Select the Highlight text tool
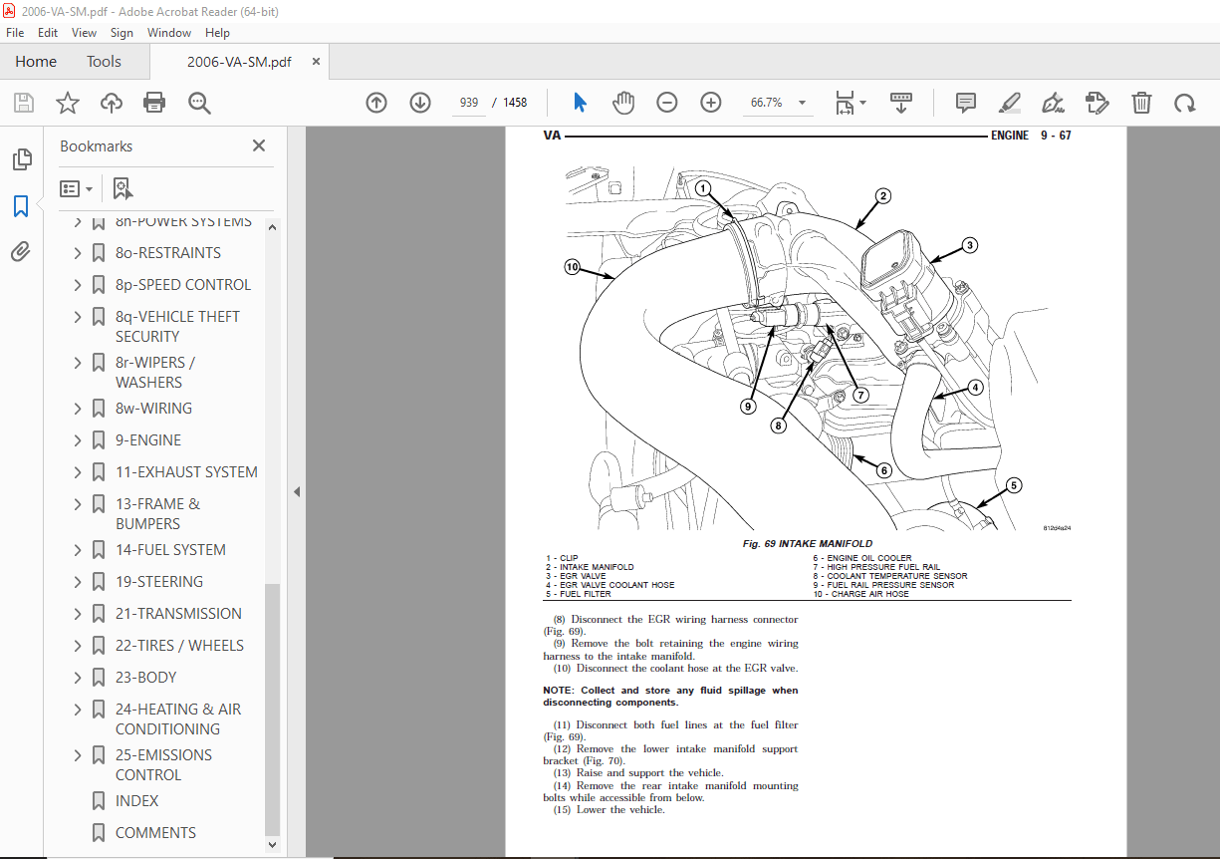Image resolution: width=1220 pixels, height=859 pixels. click(x=1009, y=102)
